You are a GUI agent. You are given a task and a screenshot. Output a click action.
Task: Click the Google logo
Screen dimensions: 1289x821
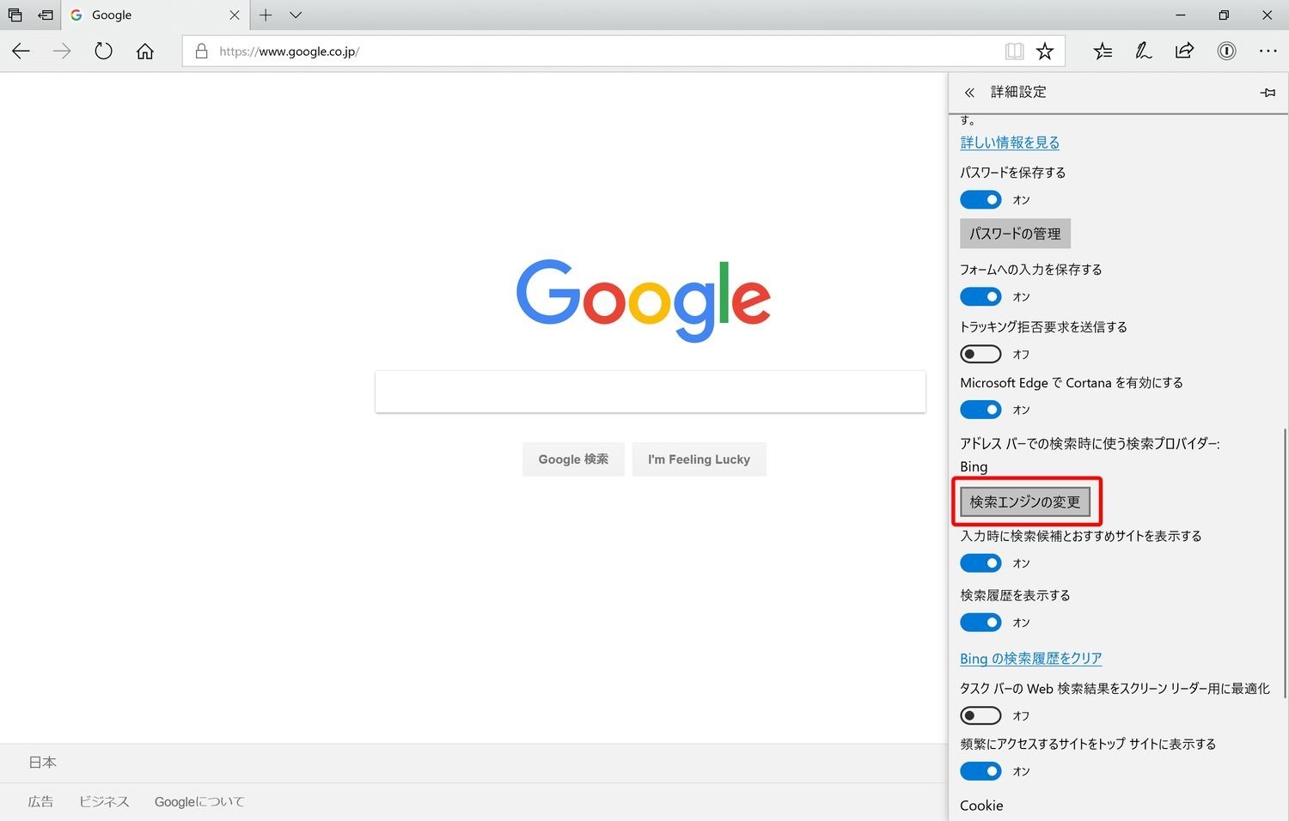click(x=644, y=300)
